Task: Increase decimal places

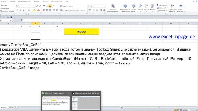Action: [x=101, y=10]
